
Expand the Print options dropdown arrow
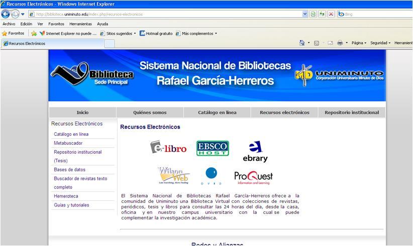point(347,43)
